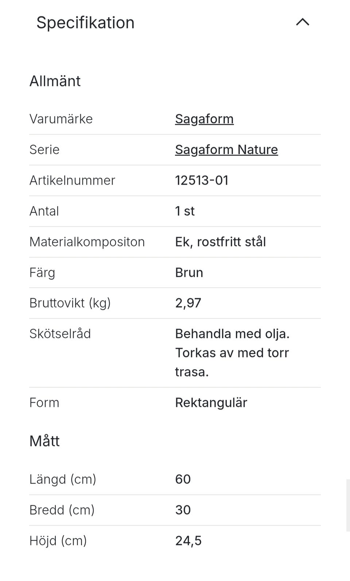Image resolution: width=350 pixels, height=581 pixels.
Task: Click the Varumärke row label
Action: pos(61,119)
